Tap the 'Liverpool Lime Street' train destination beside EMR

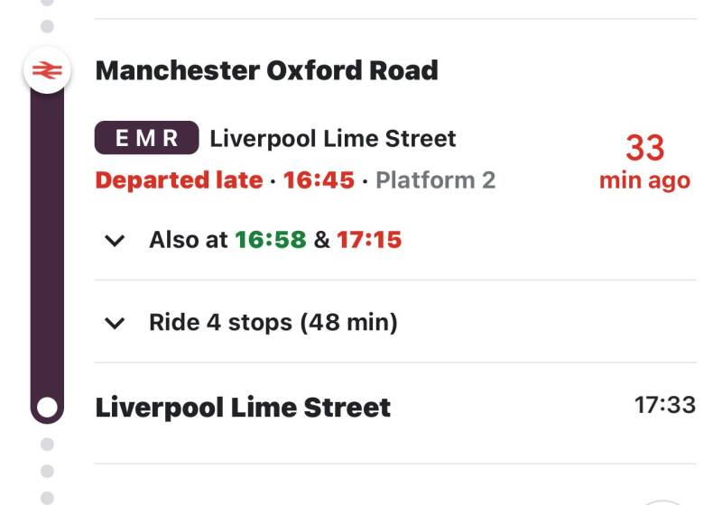(x=333, y=139)
